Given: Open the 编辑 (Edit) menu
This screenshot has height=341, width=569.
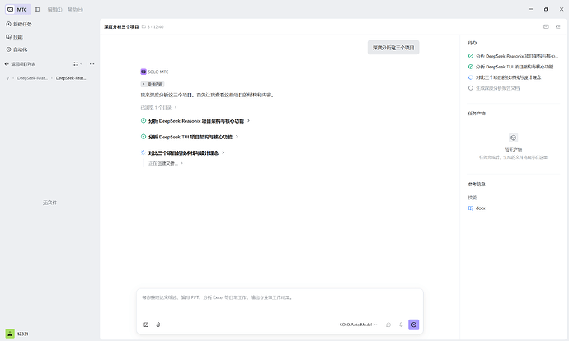Looking at the screenshot, I should pyautogui.click(x=54, y=9).
